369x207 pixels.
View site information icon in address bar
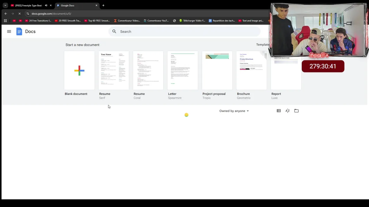click(28, 14)
